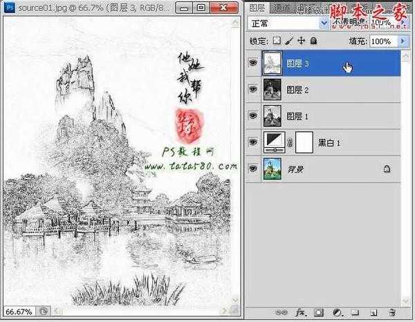The height and width of the screenshot is (322, 415).
Task: Click the delete layer trash icon
Action: tap(392, 312)
